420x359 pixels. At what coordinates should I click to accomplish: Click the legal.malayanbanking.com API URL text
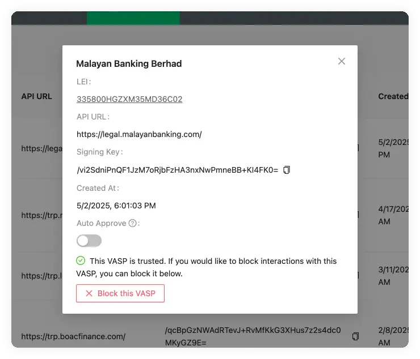coord(139,135)
